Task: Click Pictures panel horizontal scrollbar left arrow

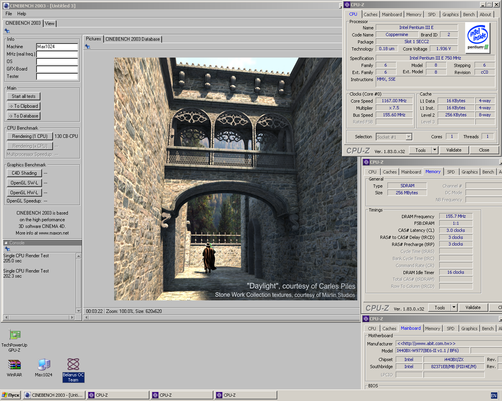Action: click(x=86, y=317)
